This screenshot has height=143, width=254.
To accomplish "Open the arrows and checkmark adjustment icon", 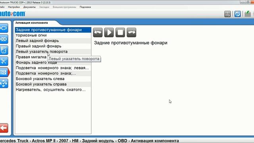I will [x=4, y=83].
